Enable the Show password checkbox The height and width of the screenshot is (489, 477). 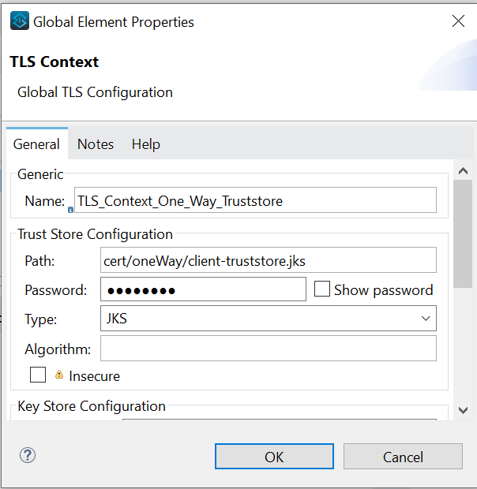click(322, 289)
